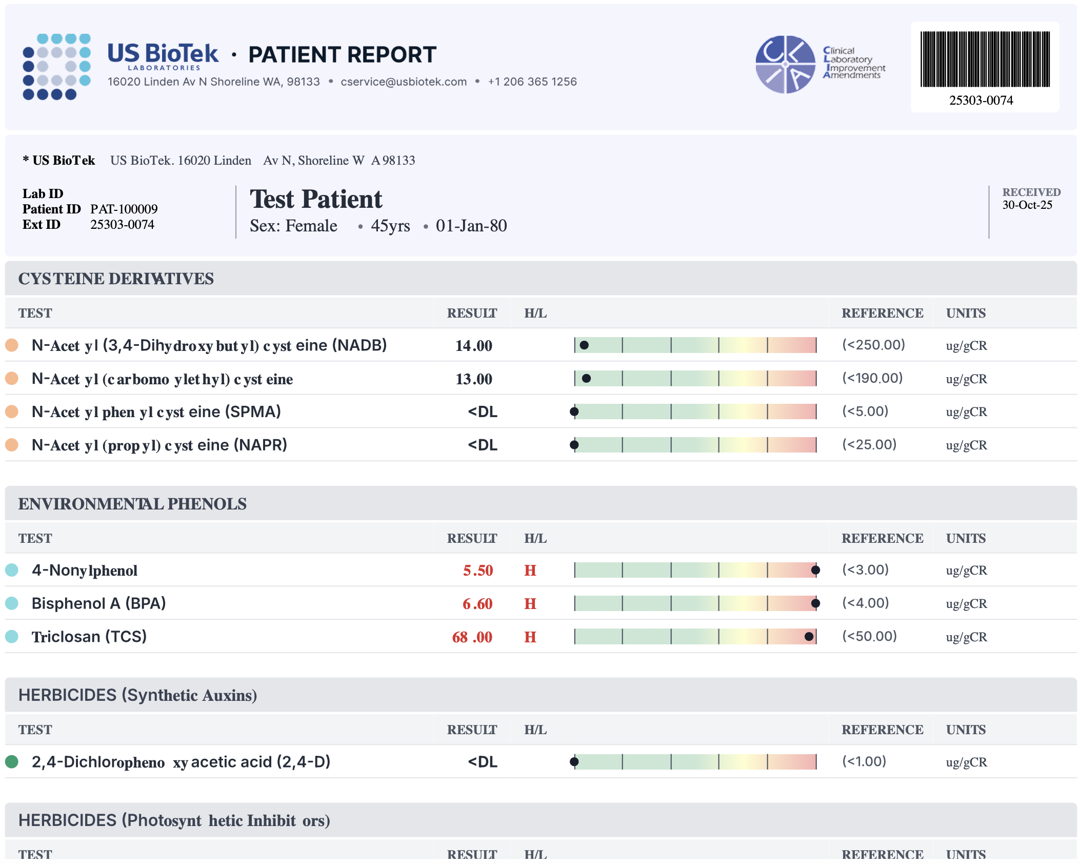Screen dimensions: 1080x864
Task: Select the Cysteine Derivatives section header
Action: pyautogui.click(x=116, y=279)
